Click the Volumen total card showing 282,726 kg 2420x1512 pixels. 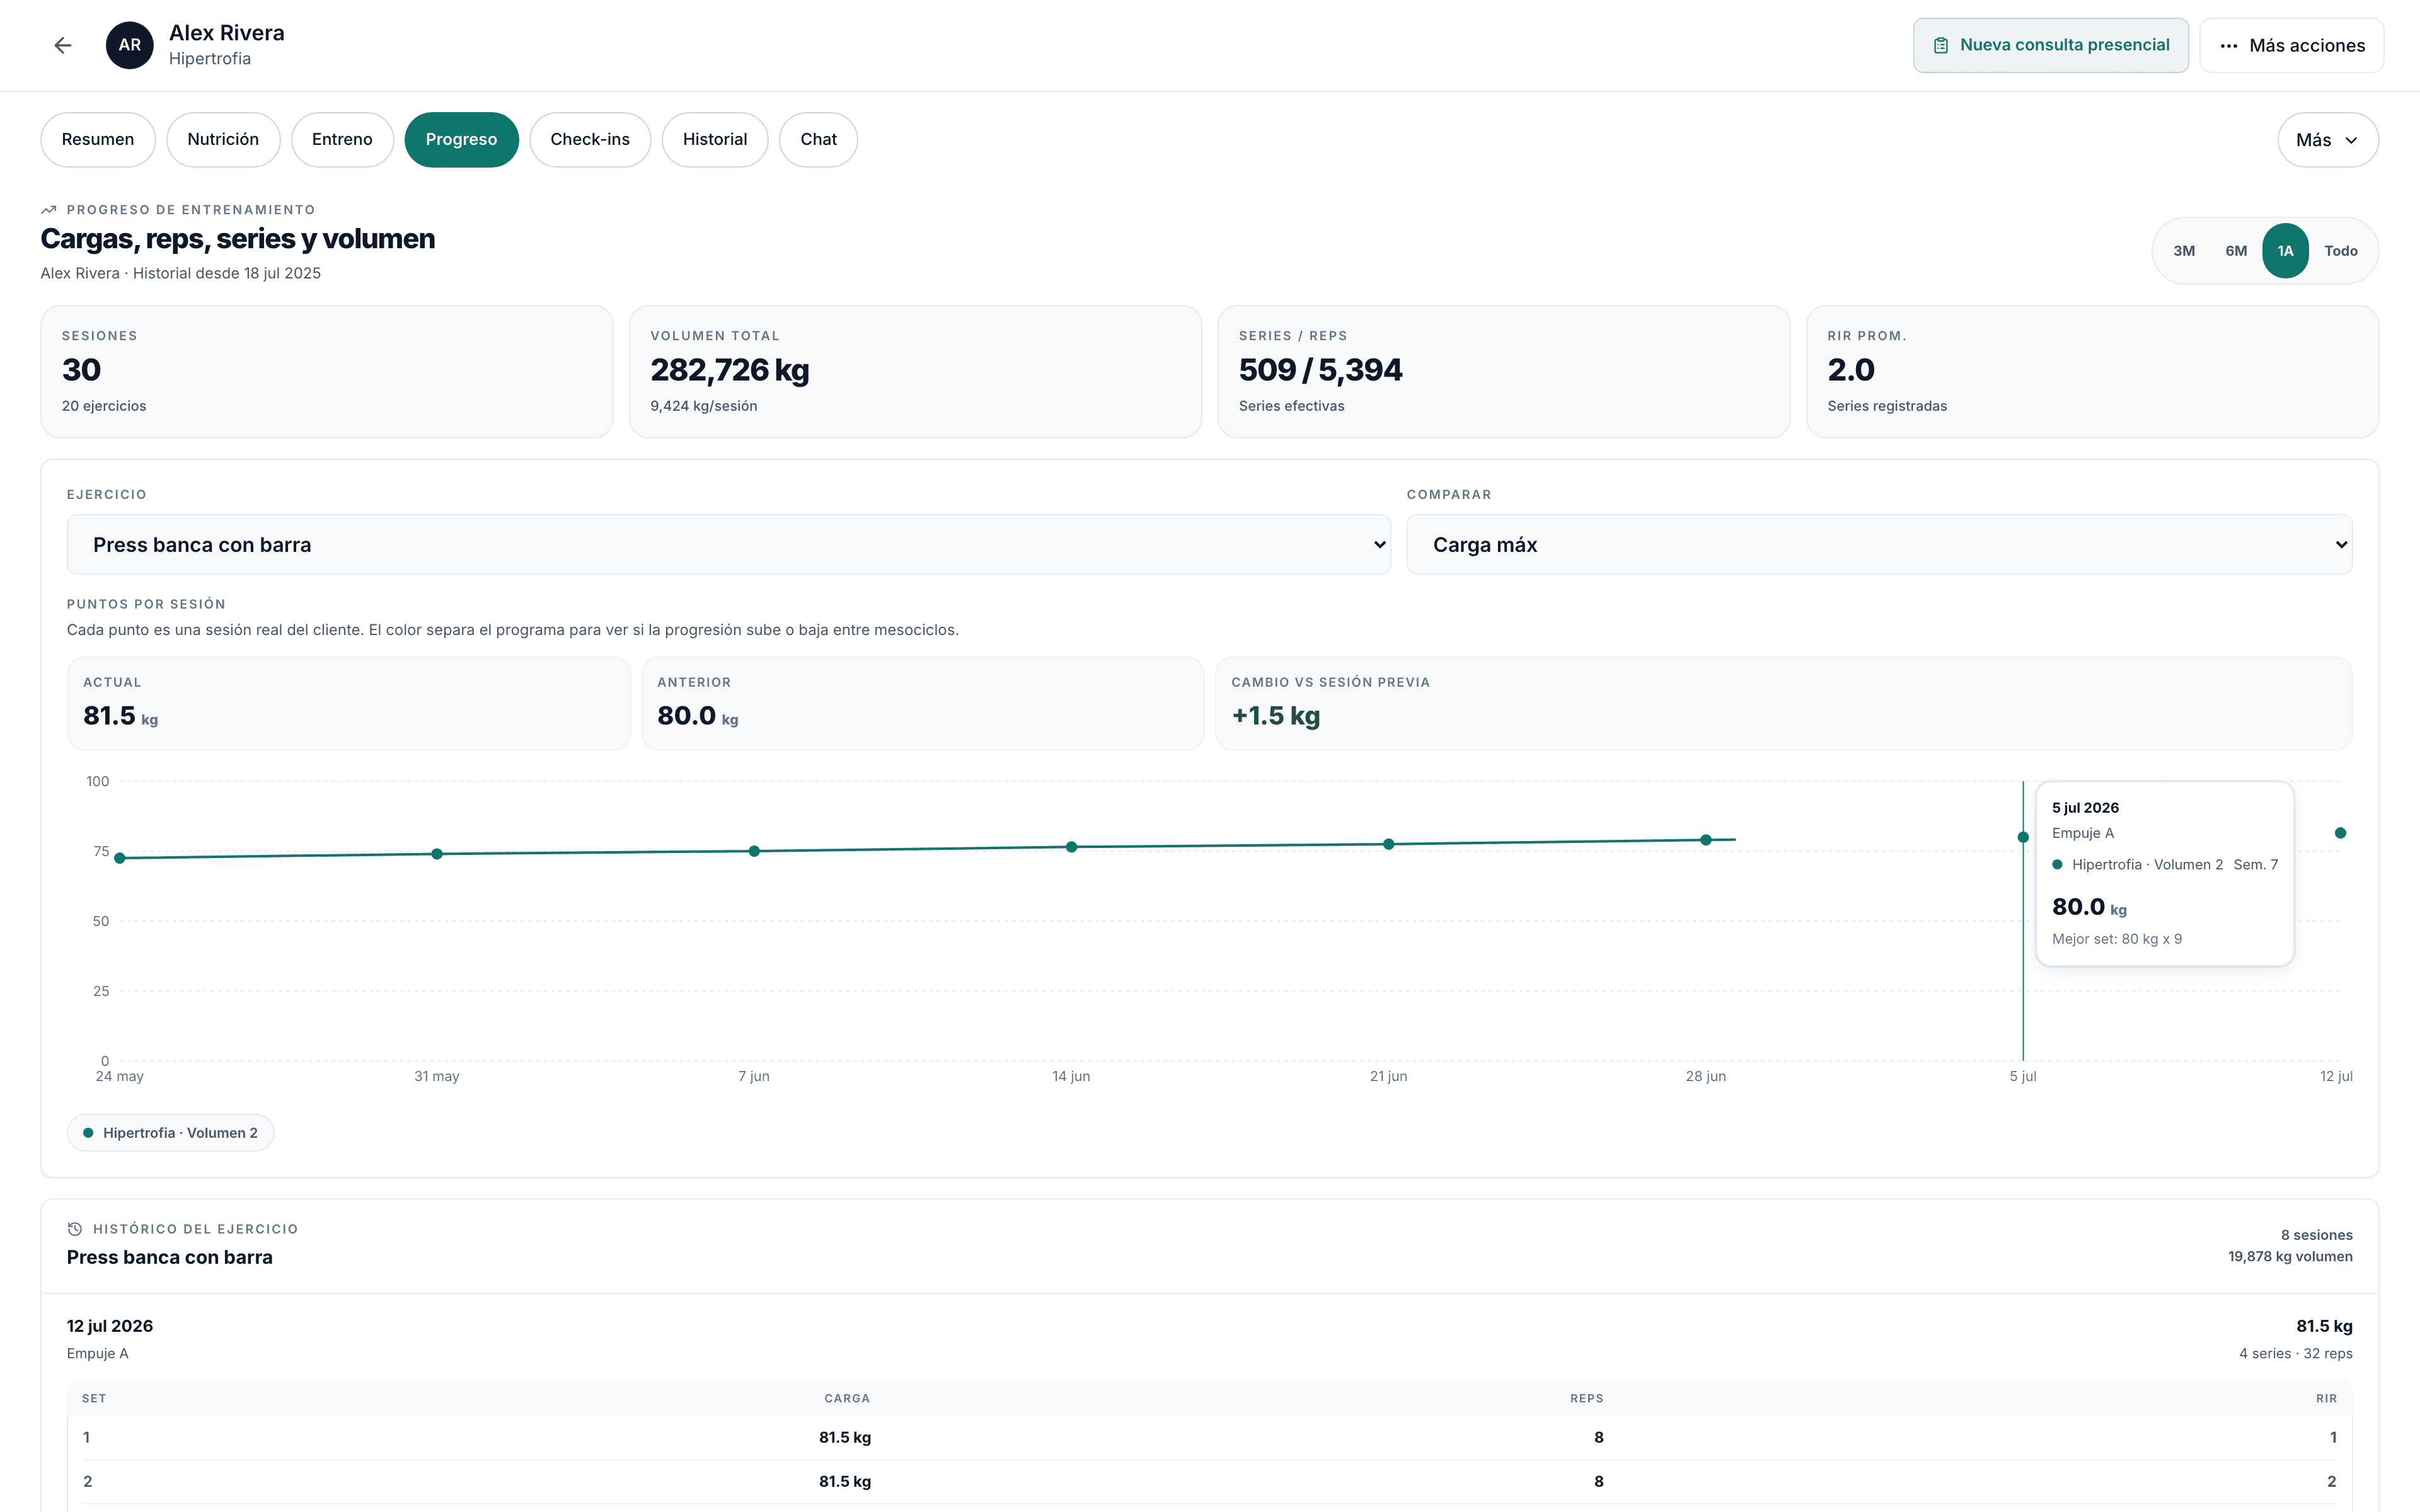[x=915, y=372]
